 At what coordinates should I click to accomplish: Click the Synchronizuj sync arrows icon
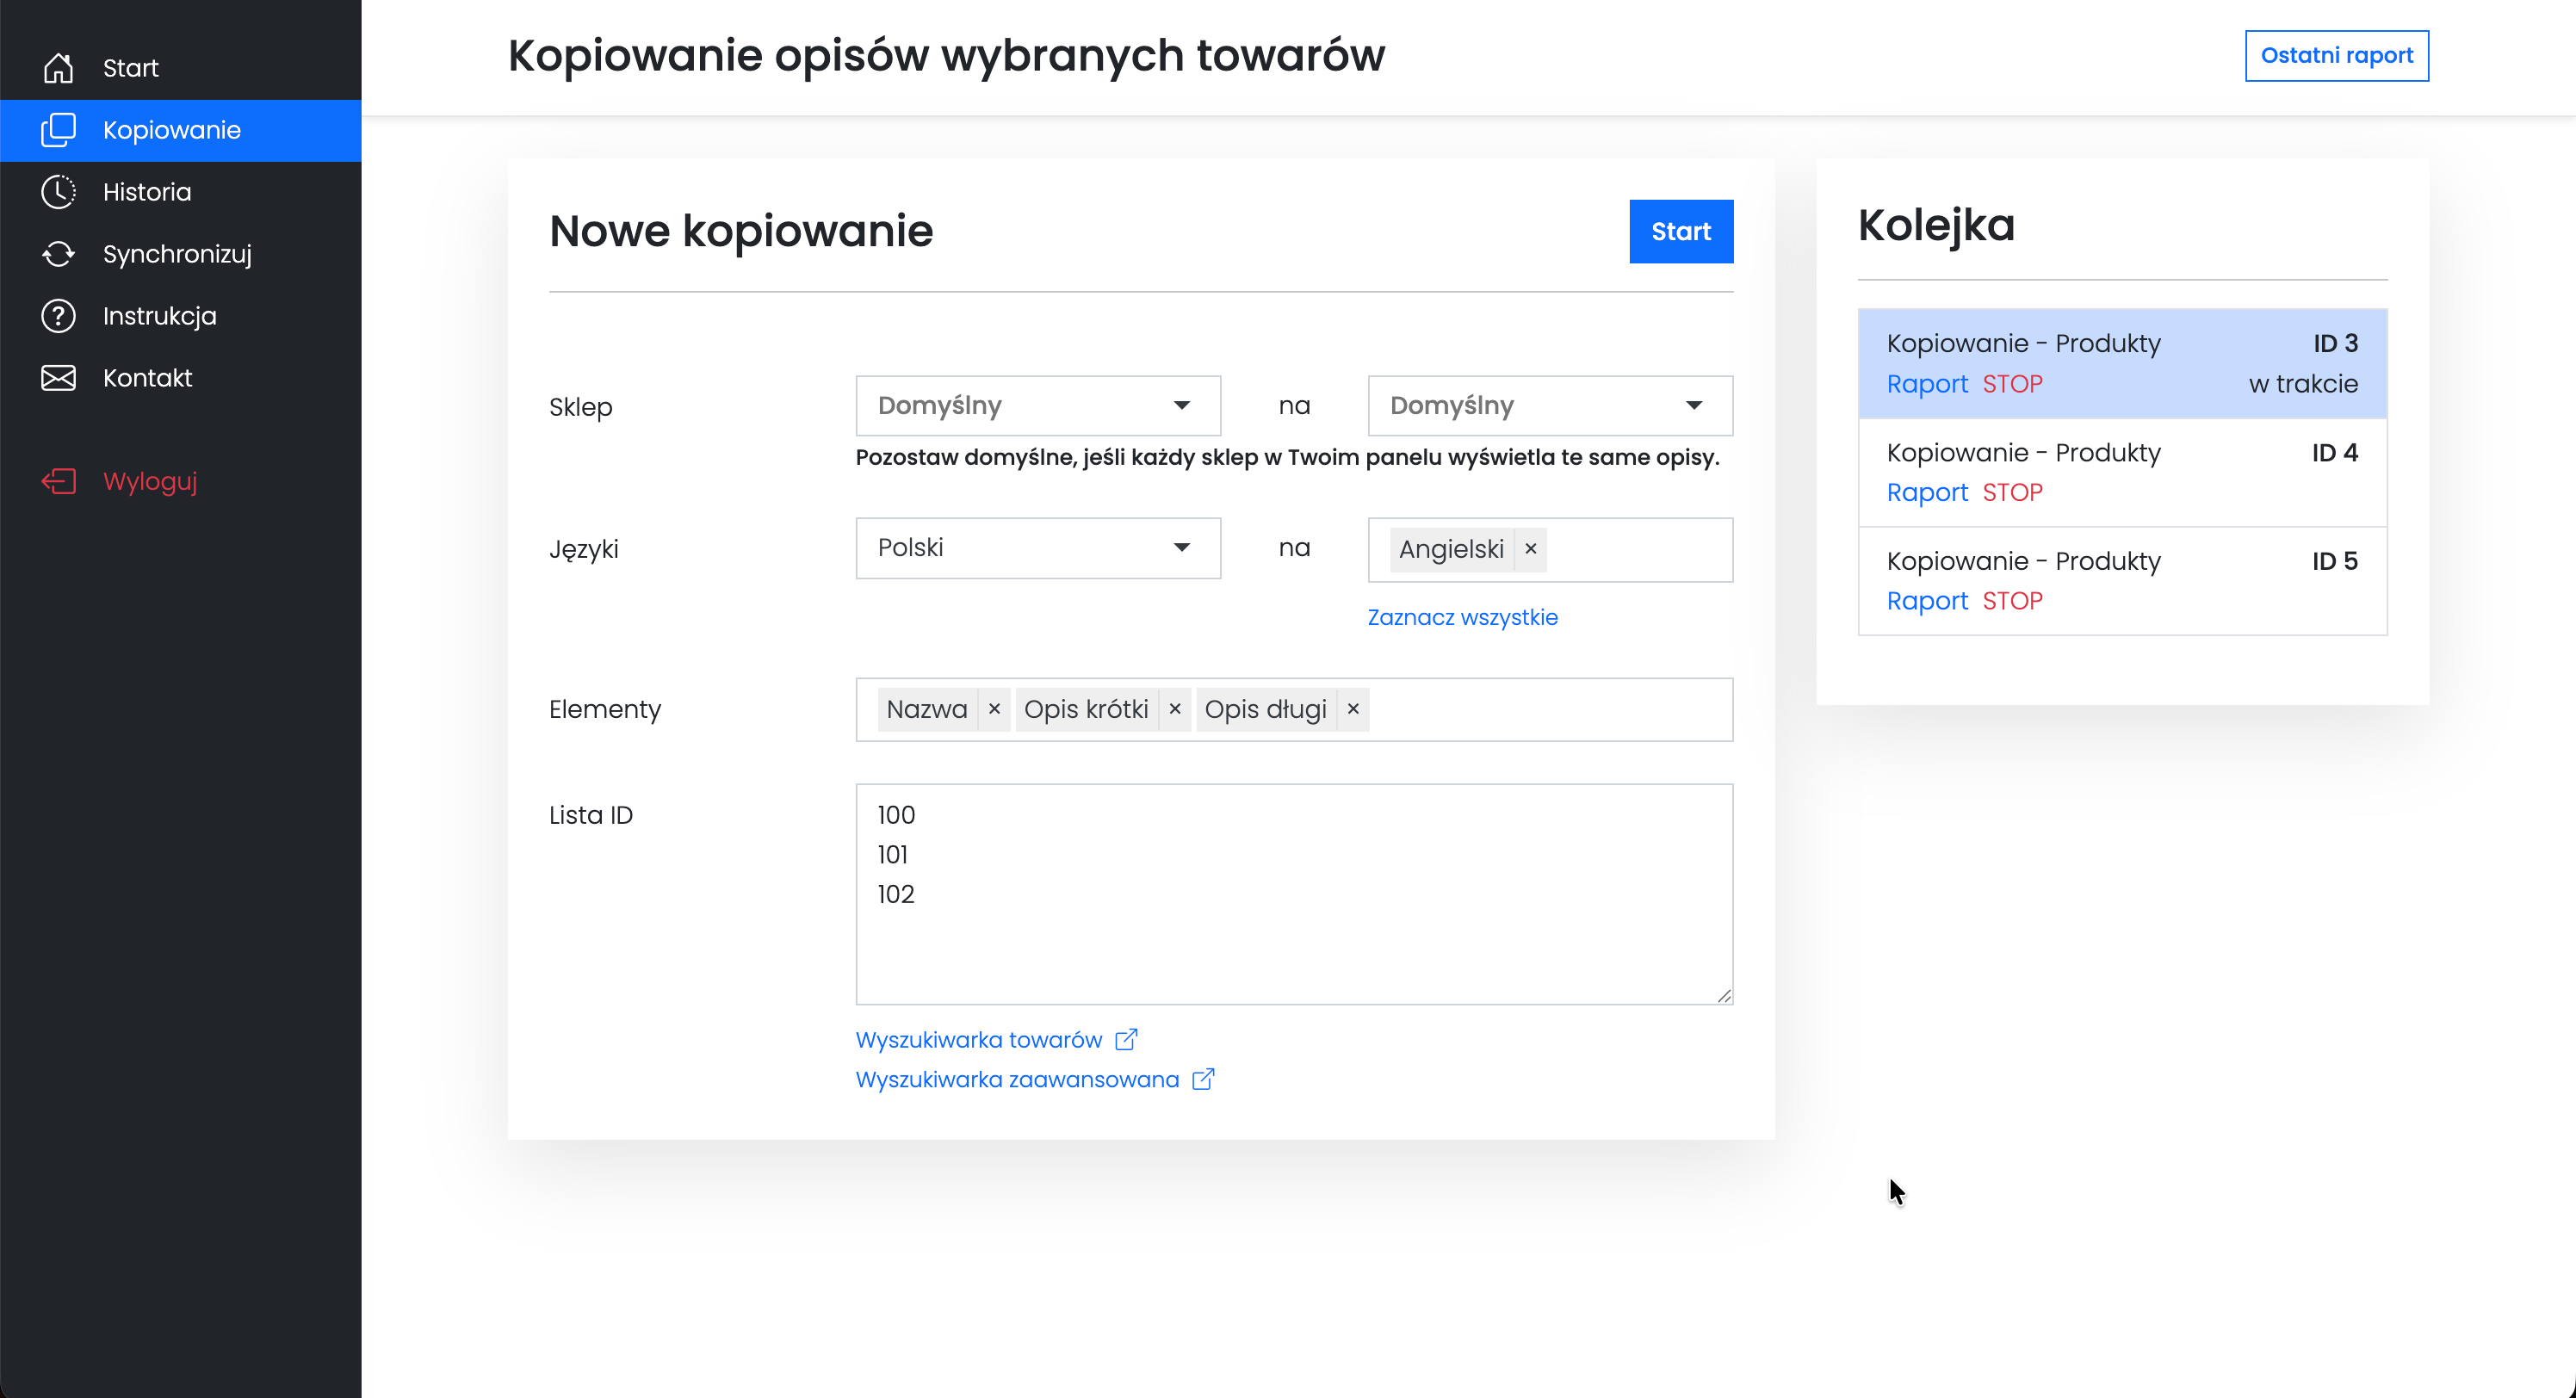[58, 254]
